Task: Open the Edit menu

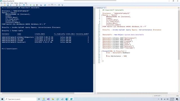Action: pos(4,3)
